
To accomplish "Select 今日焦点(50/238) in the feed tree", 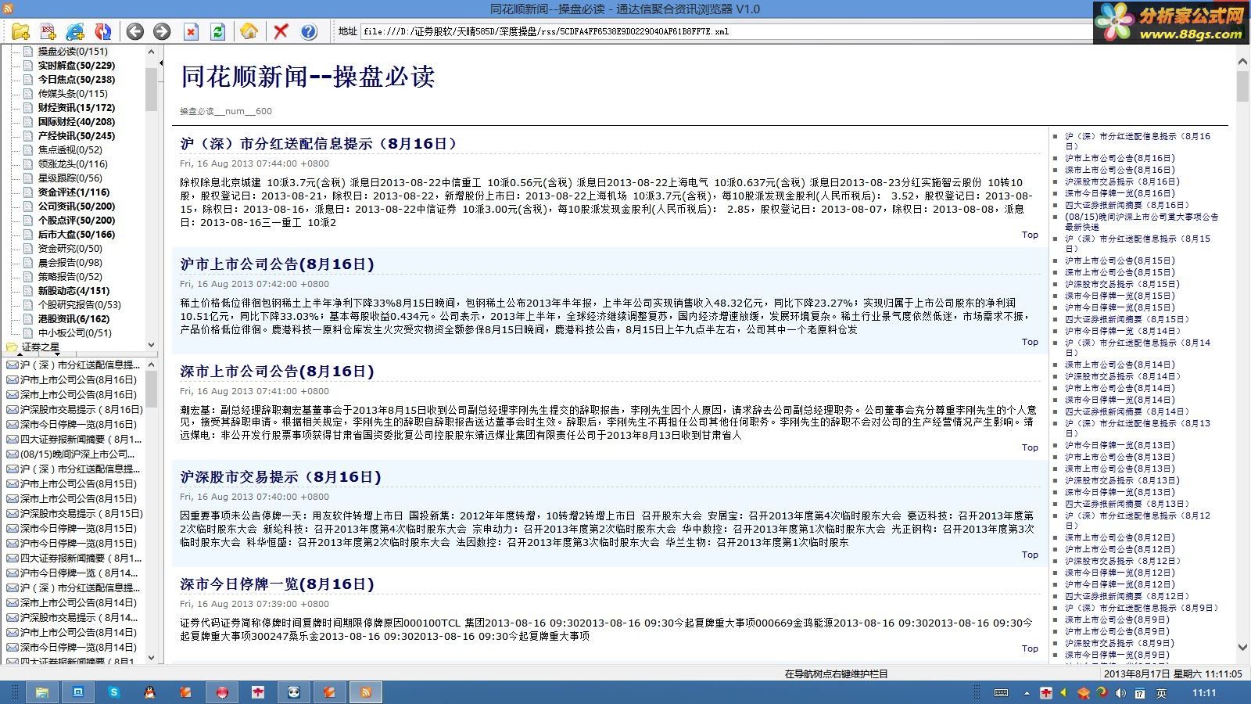I will point(77,80).
